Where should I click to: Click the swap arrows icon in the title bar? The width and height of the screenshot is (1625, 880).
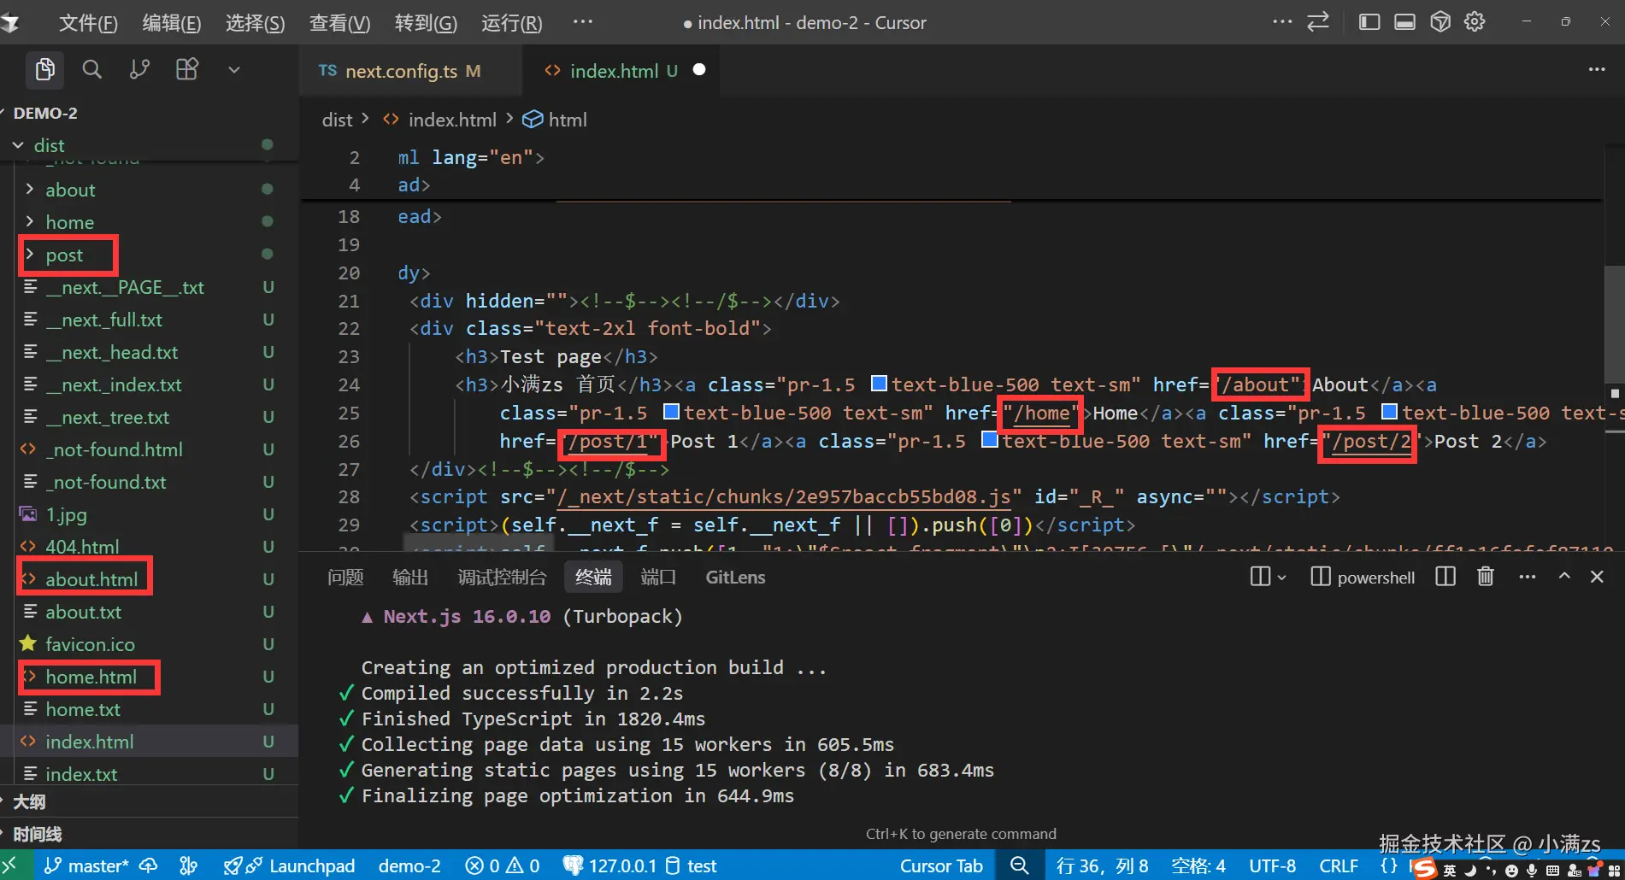click(x=1318, y=22)
